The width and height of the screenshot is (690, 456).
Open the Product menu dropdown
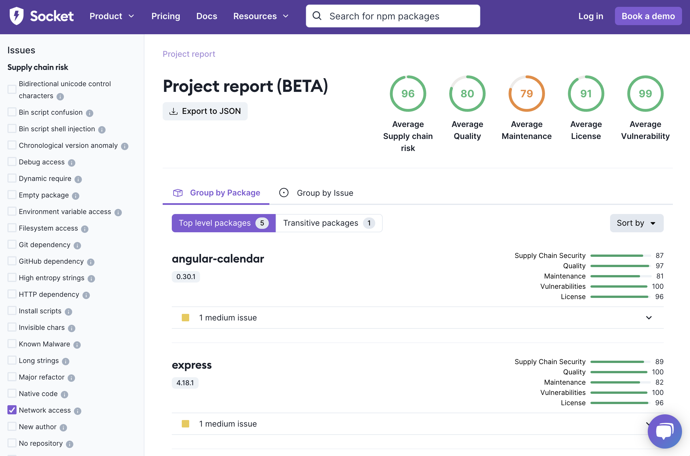(x=112, y=16)
